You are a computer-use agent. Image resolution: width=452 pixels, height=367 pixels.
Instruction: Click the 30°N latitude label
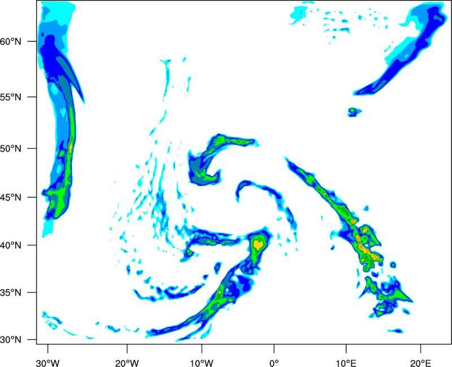[x=11, y=340]
